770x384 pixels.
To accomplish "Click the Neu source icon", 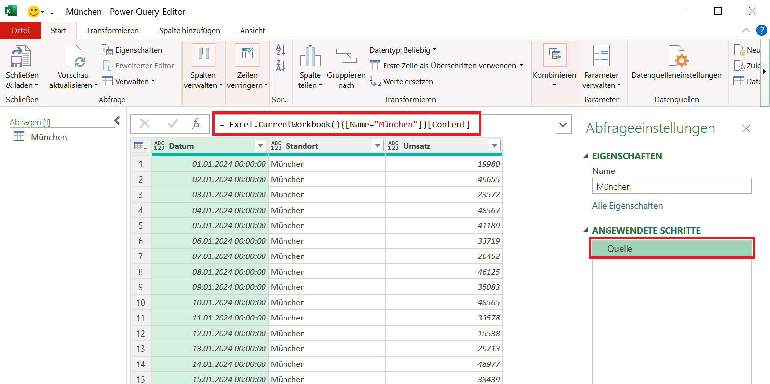I will [739, 50].
